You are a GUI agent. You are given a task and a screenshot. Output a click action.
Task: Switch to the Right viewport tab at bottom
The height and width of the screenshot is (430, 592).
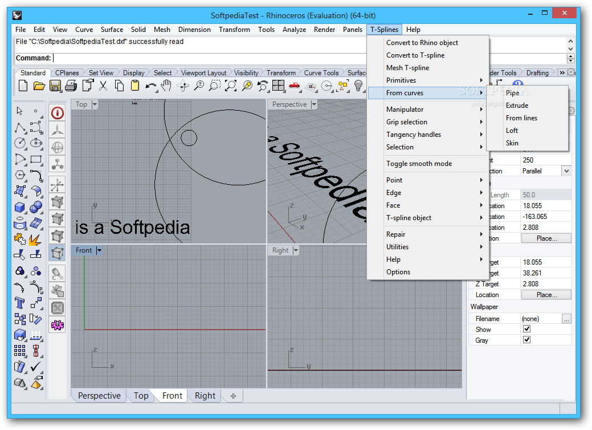tap(205, 396)
